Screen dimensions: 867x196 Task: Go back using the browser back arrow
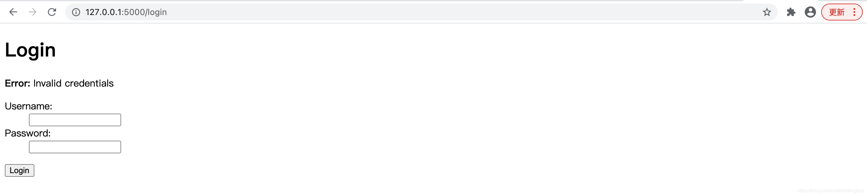tap(13, 12)
